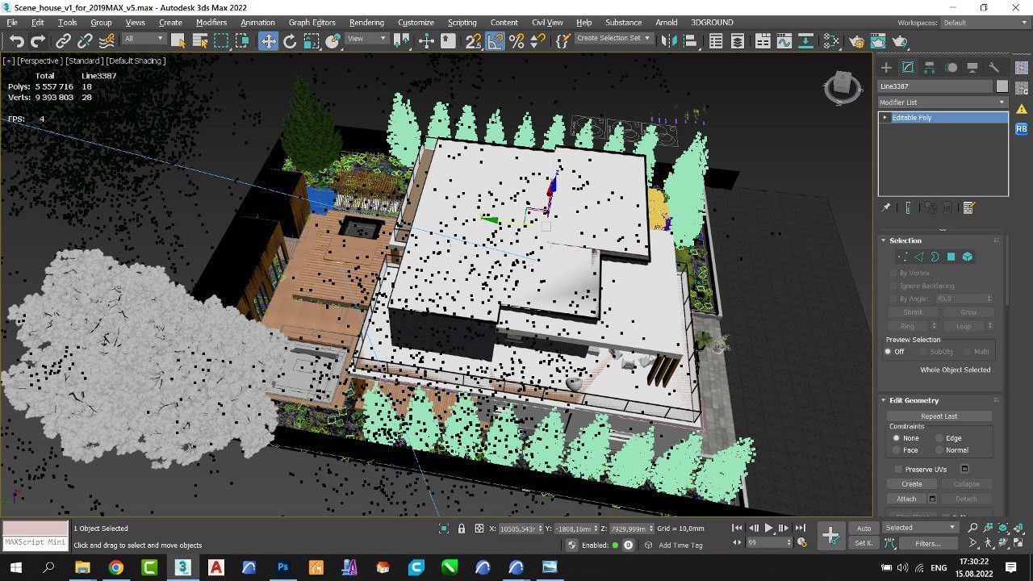Select the Edge constraint radio button
1033x581 pixels.
click(939, 438)
